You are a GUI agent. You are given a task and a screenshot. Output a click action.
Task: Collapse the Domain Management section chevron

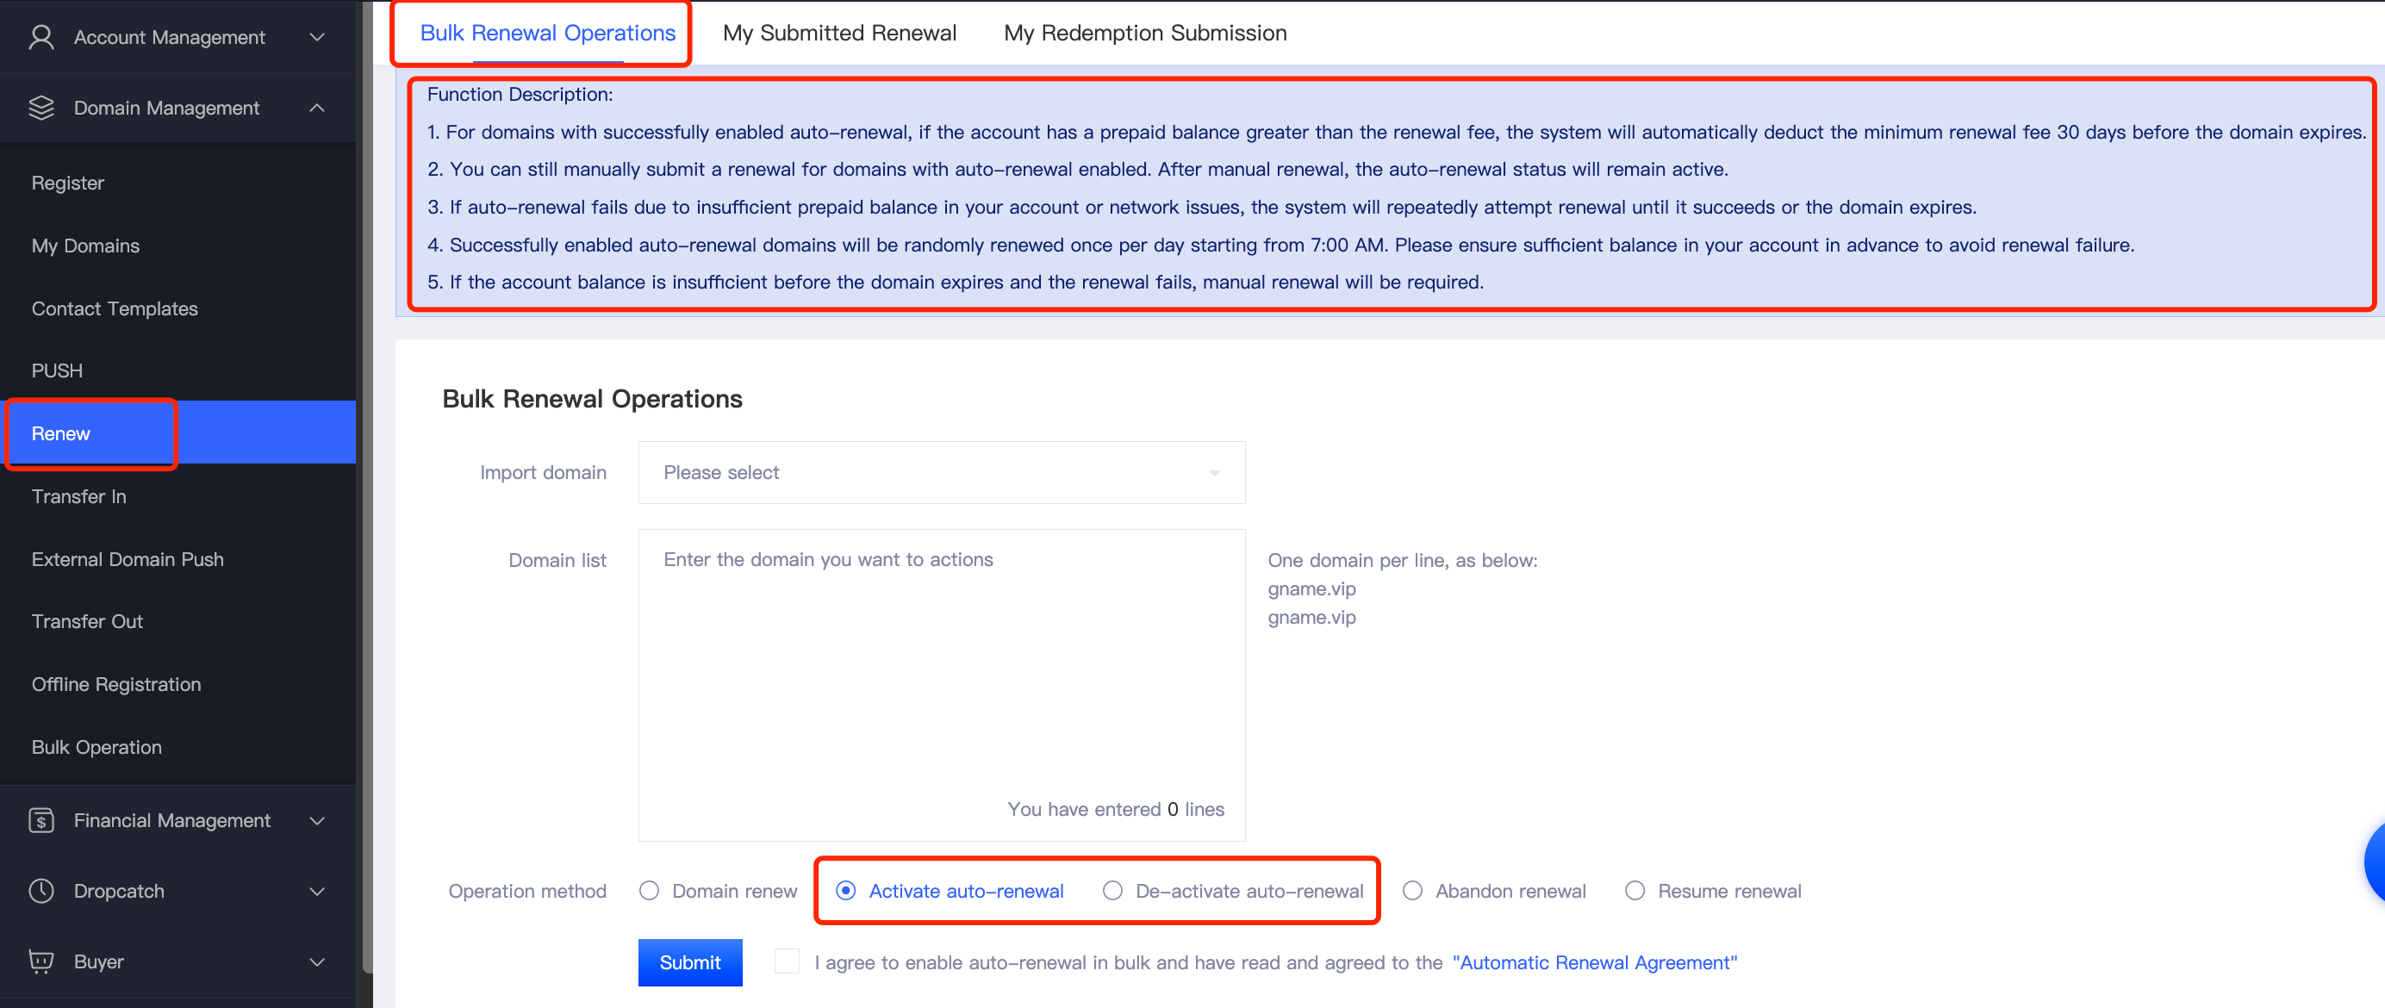click(318, 109)
